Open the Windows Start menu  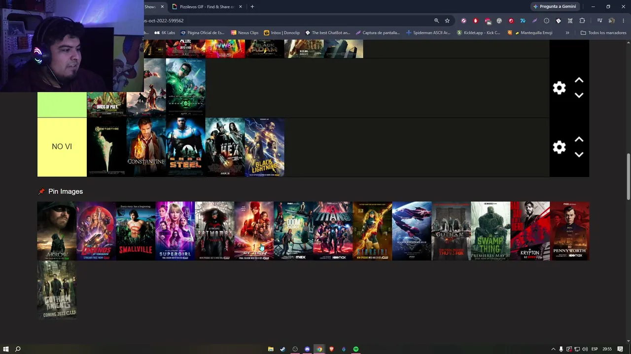[x=6, y=349]
